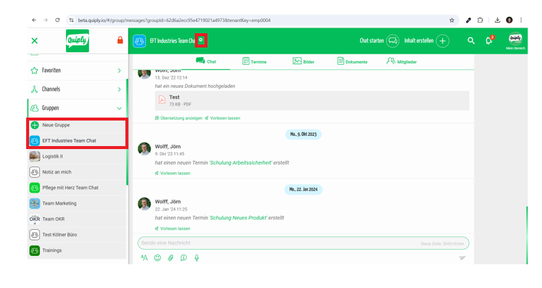Screen dimensions: 542x288
Task: Record voice message with microphone icon
Action: click(197, 258)
